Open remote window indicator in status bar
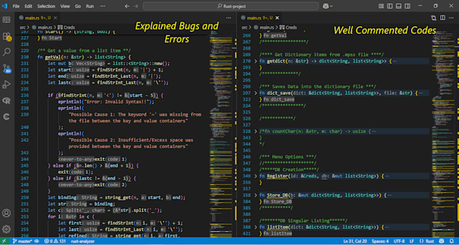The height and width of the screenshot is (245, 459). (4, 242)
